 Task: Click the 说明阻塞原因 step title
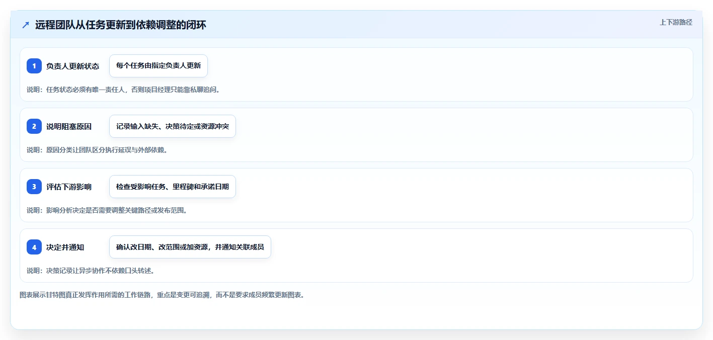pos(69,126)
